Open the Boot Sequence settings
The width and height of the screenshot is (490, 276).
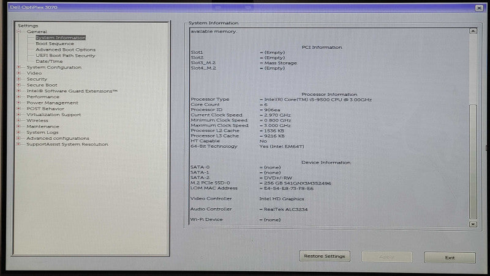coord(55,43)
